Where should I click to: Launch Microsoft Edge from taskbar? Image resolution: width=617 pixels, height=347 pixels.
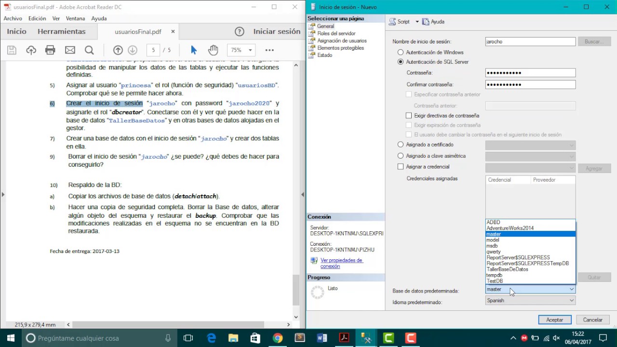(x=211, y=338)
